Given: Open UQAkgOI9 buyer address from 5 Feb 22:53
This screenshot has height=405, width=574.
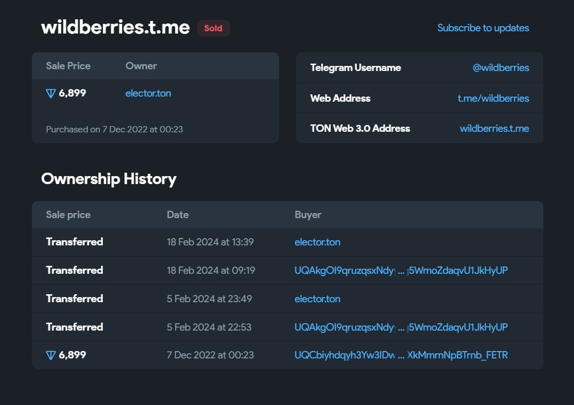Looking at the screenshot, I should (401, 327).
